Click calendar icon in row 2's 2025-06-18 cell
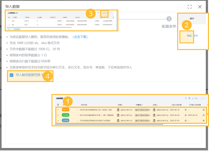This screenshot has height=152, width=209. (204, 115)
